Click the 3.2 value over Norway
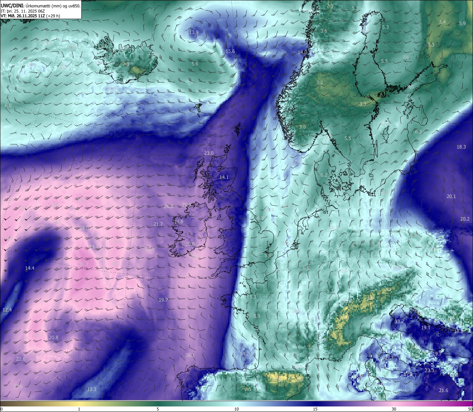 (320, 83)
